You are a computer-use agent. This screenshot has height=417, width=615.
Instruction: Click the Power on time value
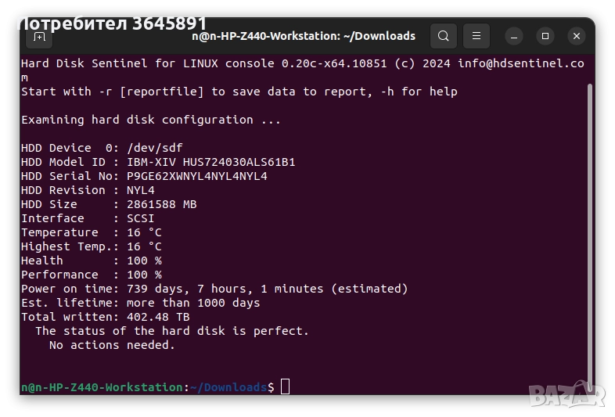267,289
